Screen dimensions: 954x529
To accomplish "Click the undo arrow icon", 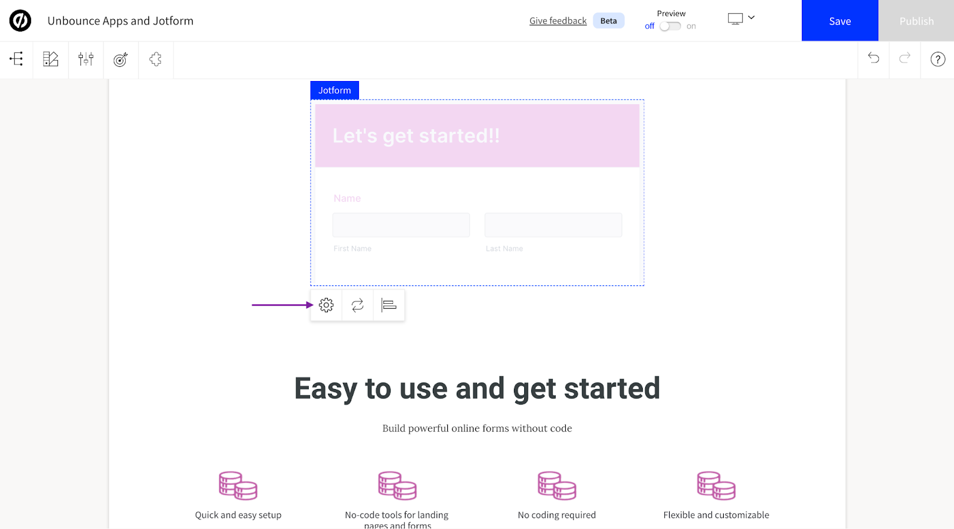I will click(874, 58).
